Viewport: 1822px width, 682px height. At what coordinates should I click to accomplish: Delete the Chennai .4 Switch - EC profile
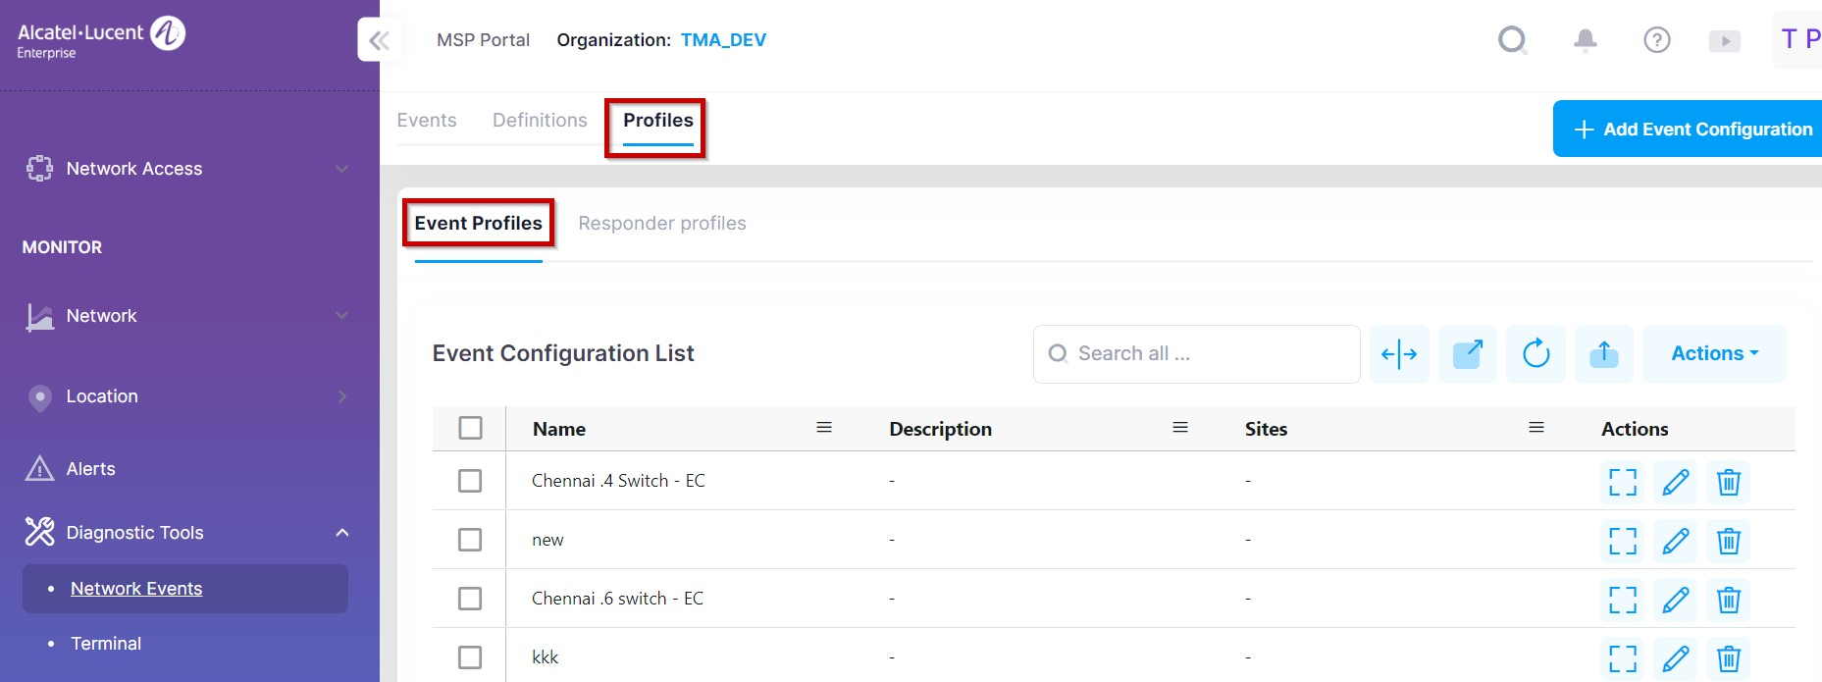(x=1728, y=482)
